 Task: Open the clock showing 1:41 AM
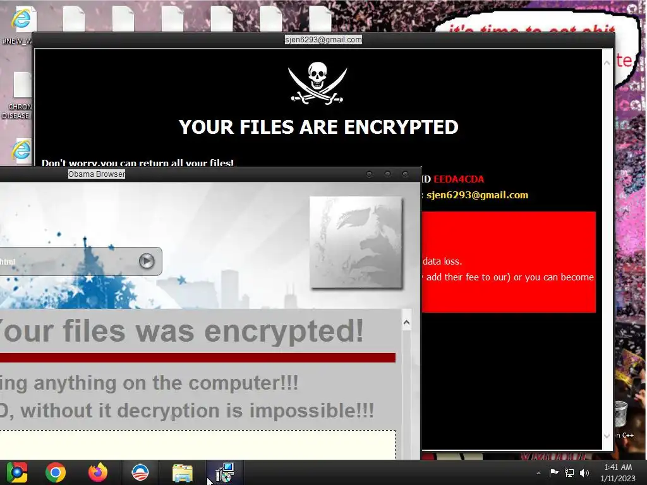[x=618, y=472]
